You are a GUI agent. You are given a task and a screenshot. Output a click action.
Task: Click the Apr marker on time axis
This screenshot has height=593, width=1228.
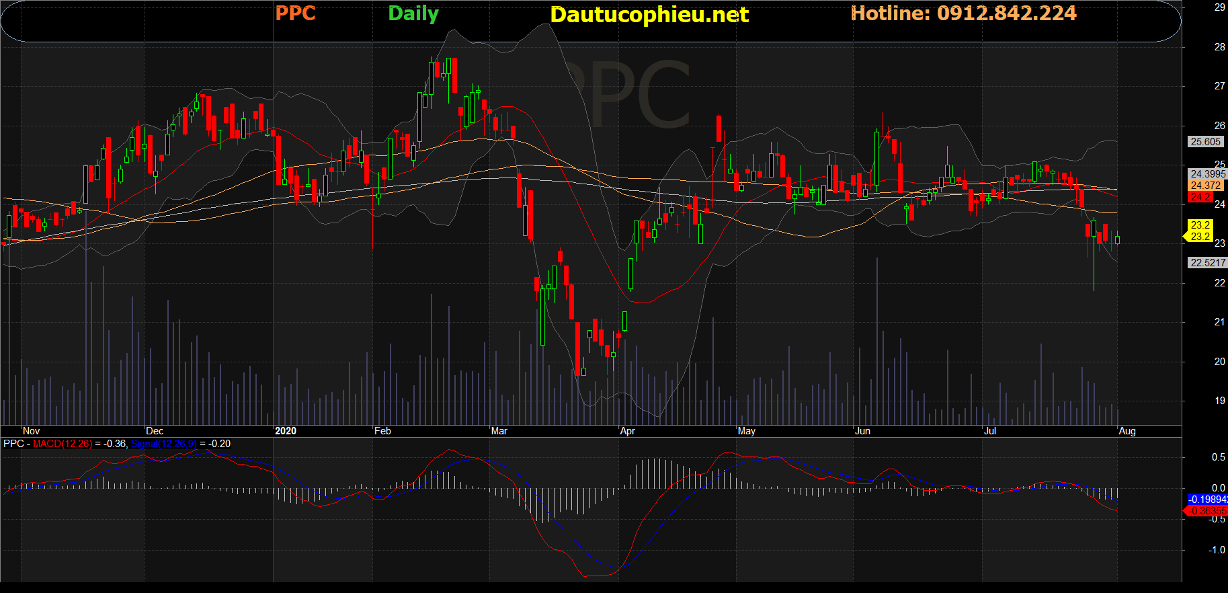(x=627, y=431)
